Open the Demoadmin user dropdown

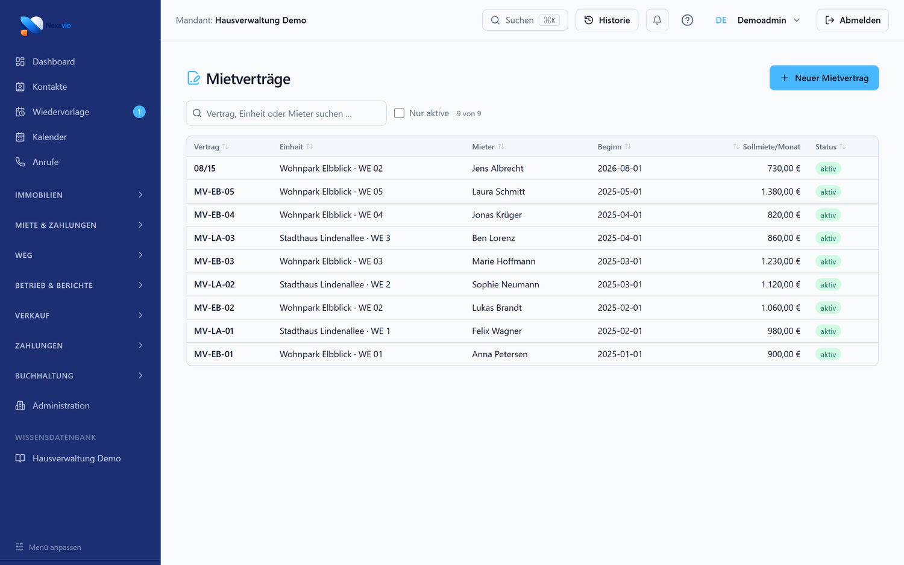769,20
